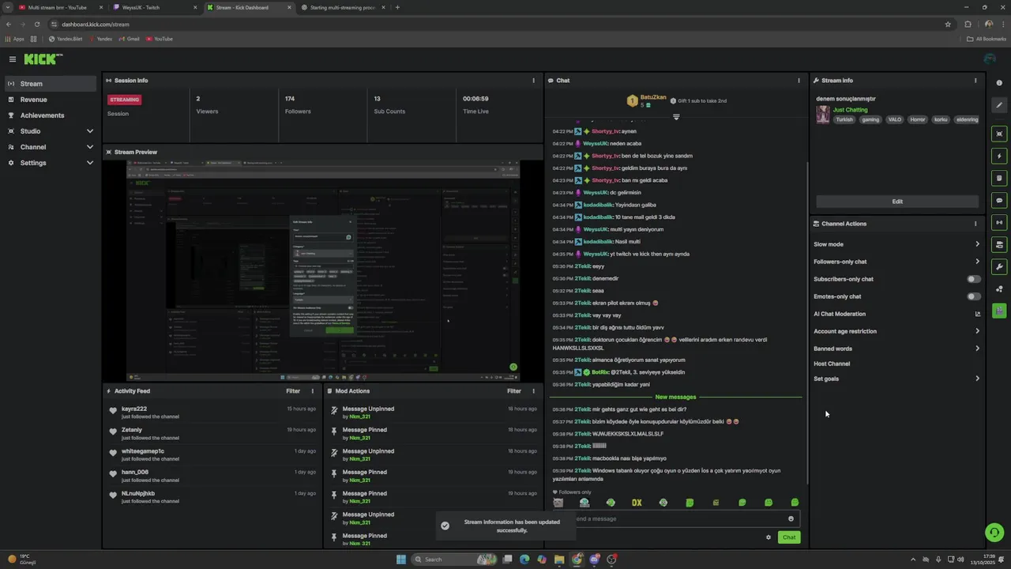This screenshot has height=569, width=1011.
Task: Click Host Channel action
Action: point(832,364)
